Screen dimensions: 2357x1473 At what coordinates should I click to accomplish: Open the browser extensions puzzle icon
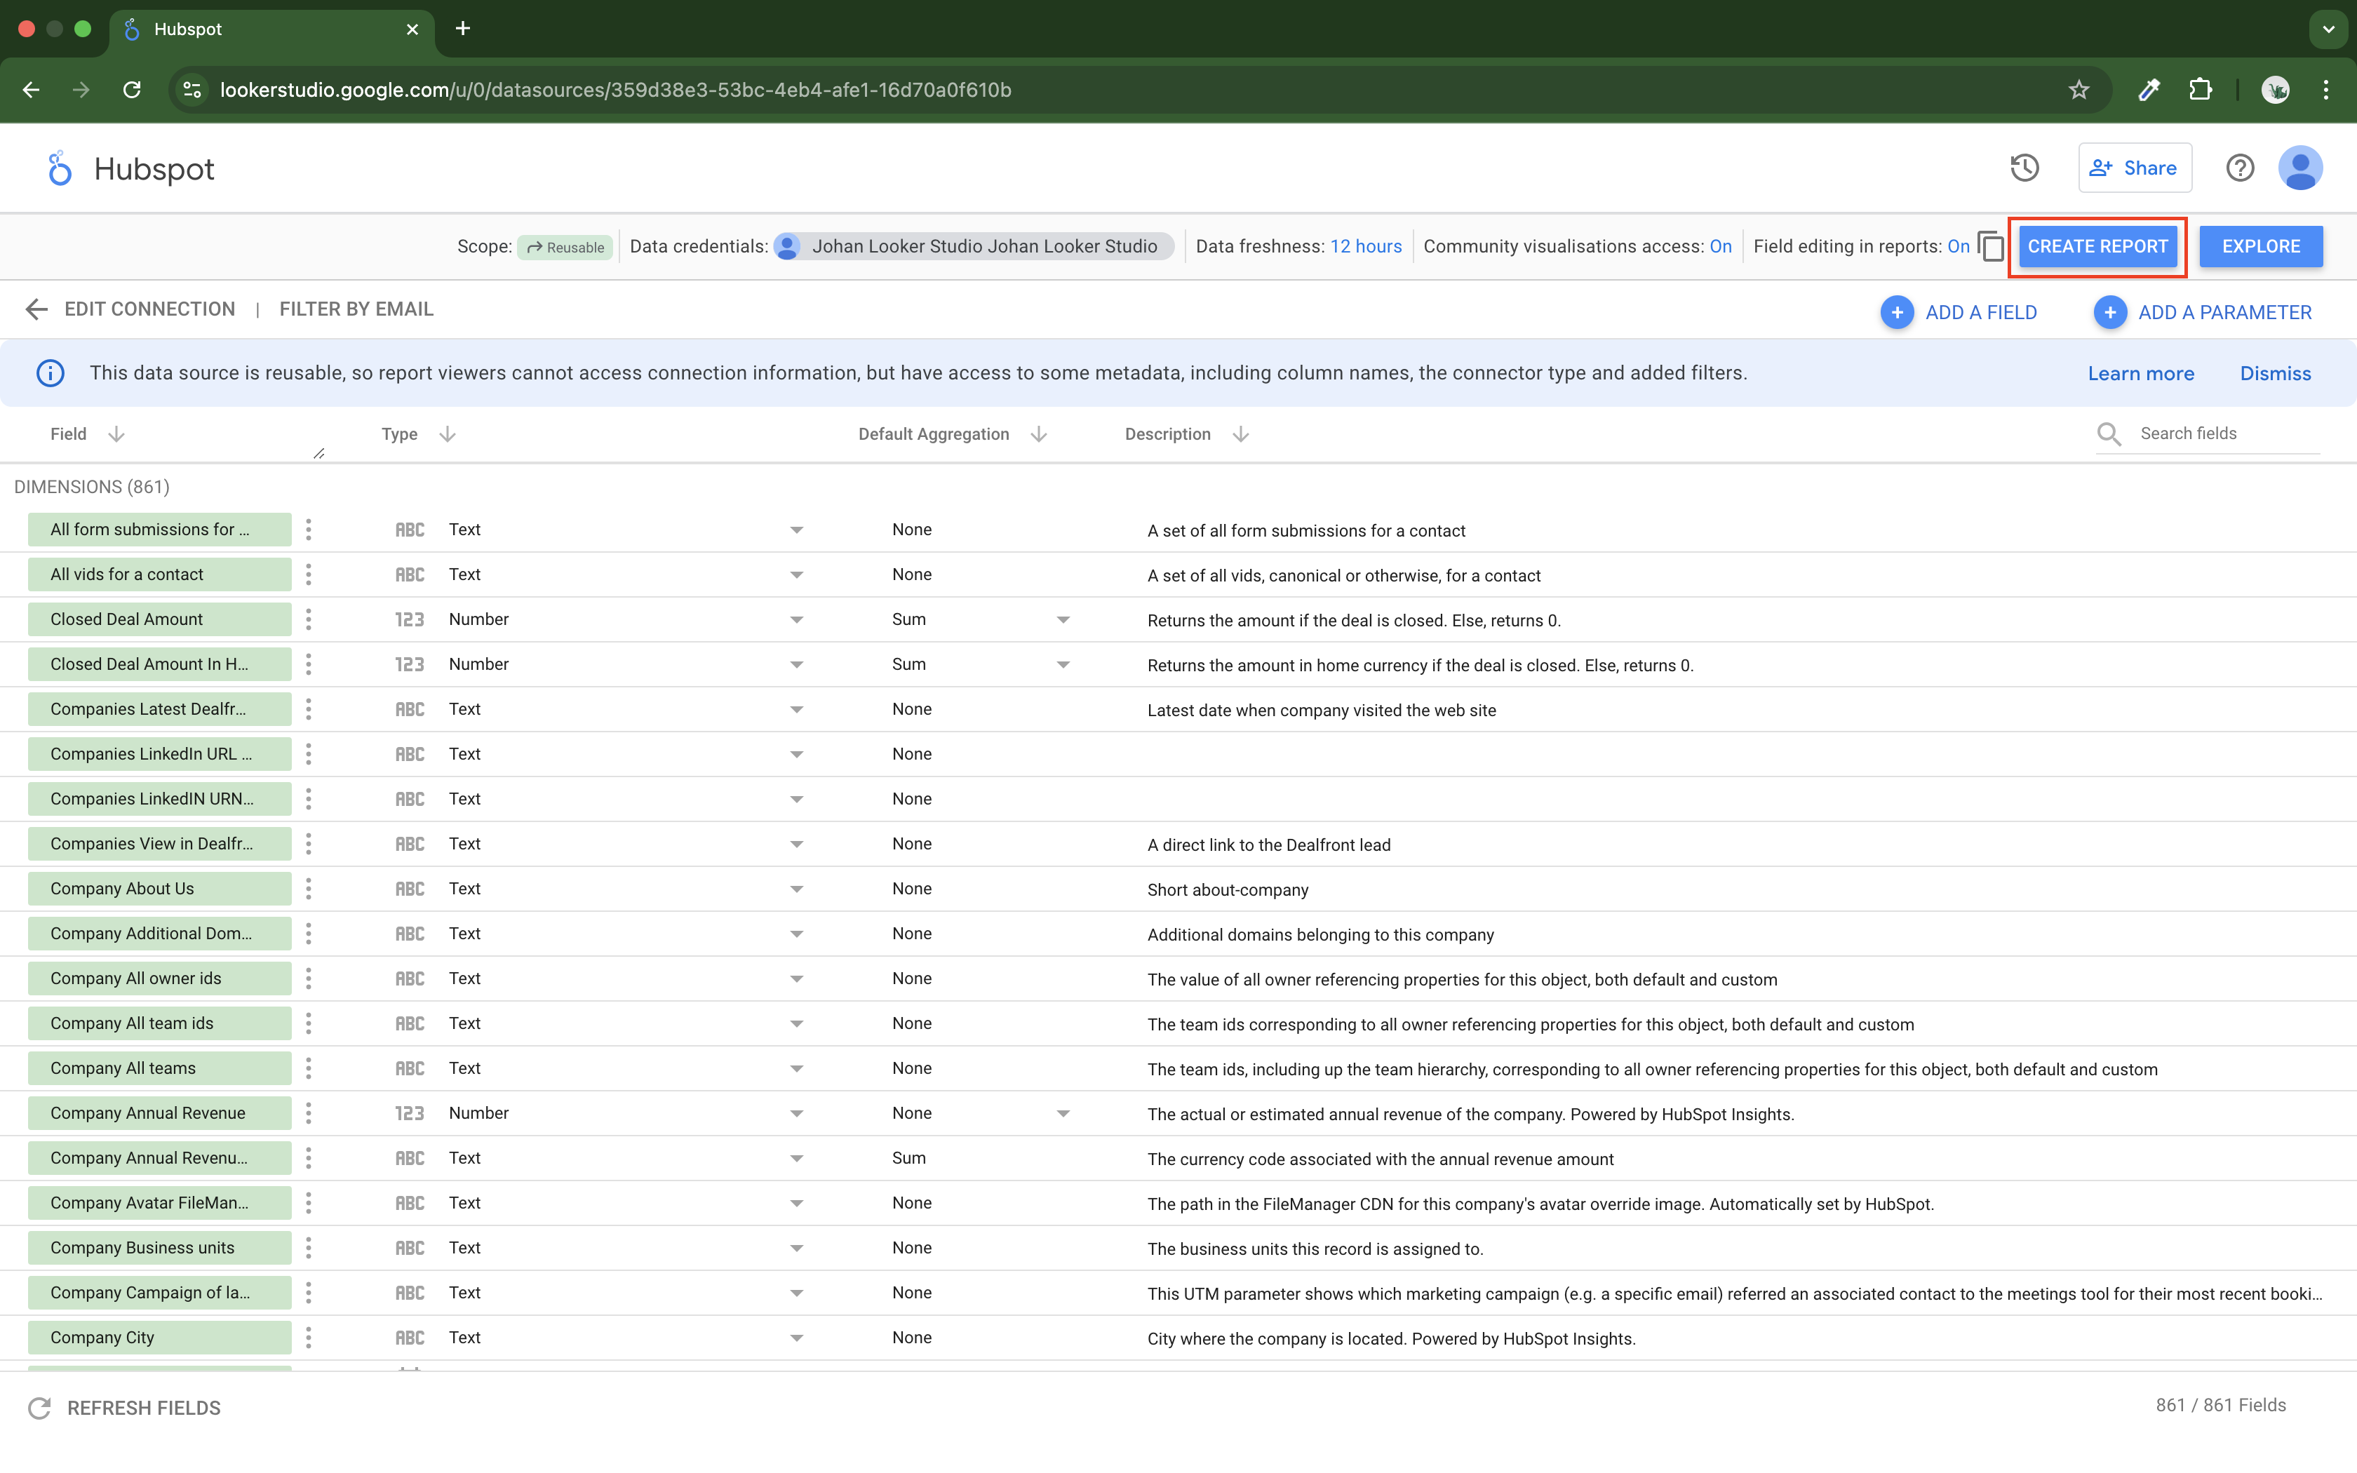pyautogui.click(x=2200, y=90)
